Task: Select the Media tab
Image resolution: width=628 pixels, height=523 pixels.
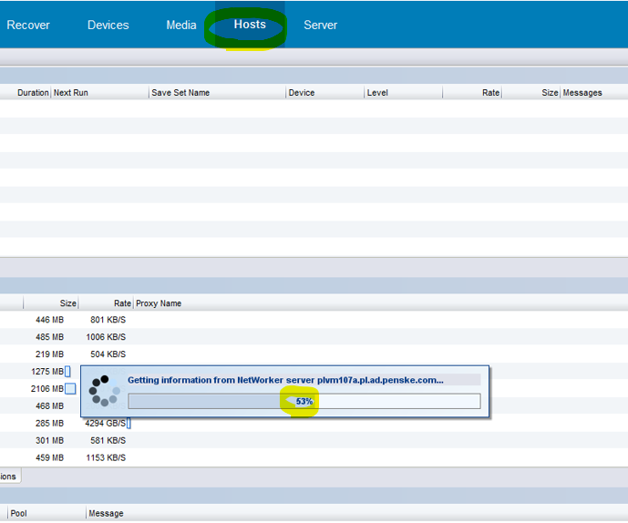Action: 180,25
